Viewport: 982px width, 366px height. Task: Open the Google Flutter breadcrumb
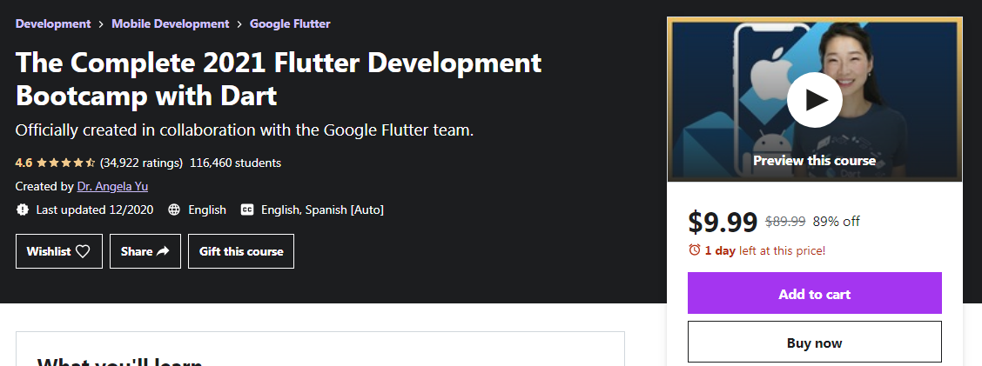pyautogui.click(x=290, y=23)
